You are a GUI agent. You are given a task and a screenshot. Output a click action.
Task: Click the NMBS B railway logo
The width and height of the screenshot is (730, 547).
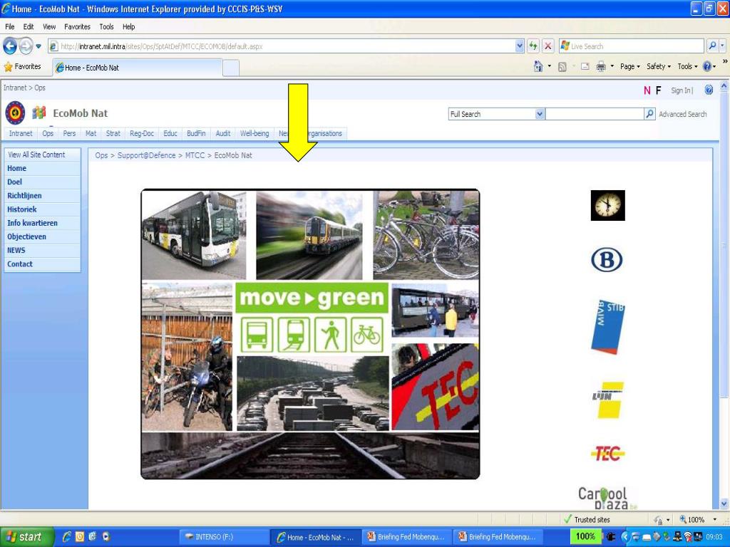click(607, 259)
